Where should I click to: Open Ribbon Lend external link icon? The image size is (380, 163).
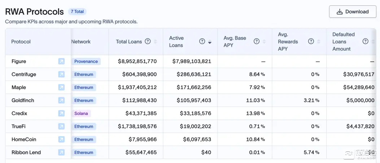[61, 152]
